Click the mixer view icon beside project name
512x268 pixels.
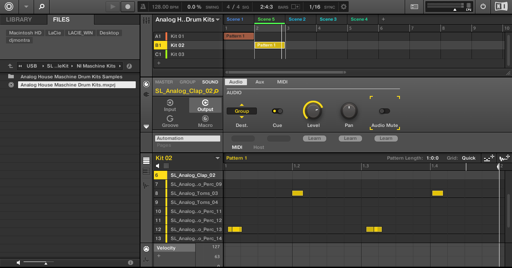point(146,20)
